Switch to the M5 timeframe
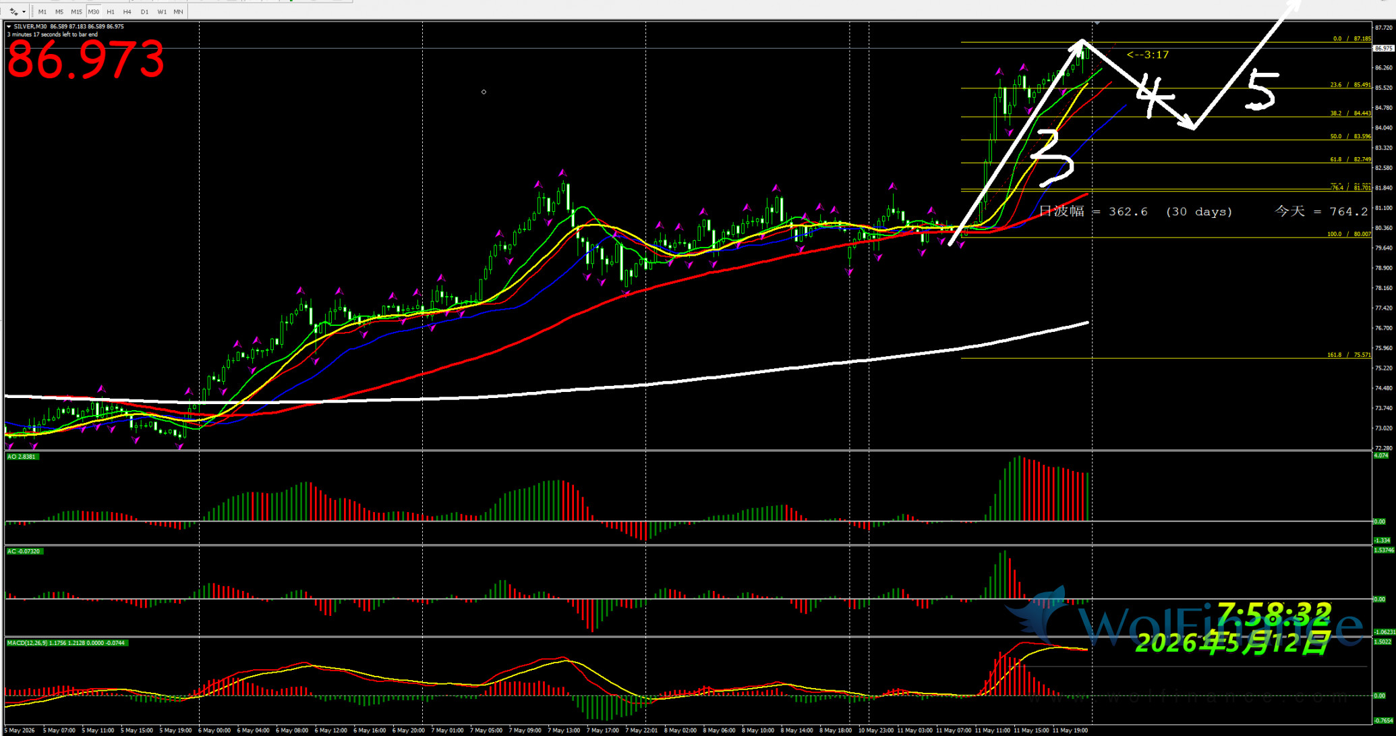1396x736 pixels. pyautogui.click(x=59, y=11)
